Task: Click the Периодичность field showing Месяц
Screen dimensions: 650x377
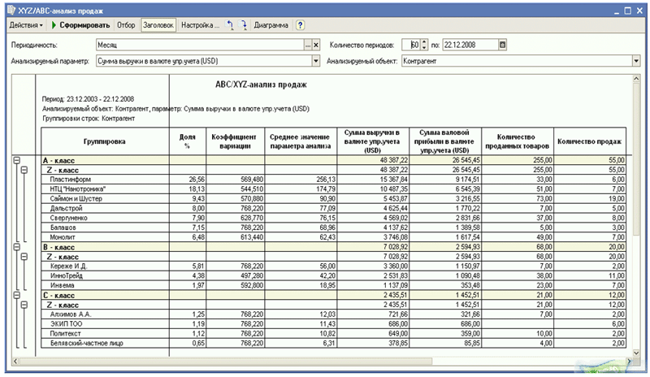Action: (200, 45)
